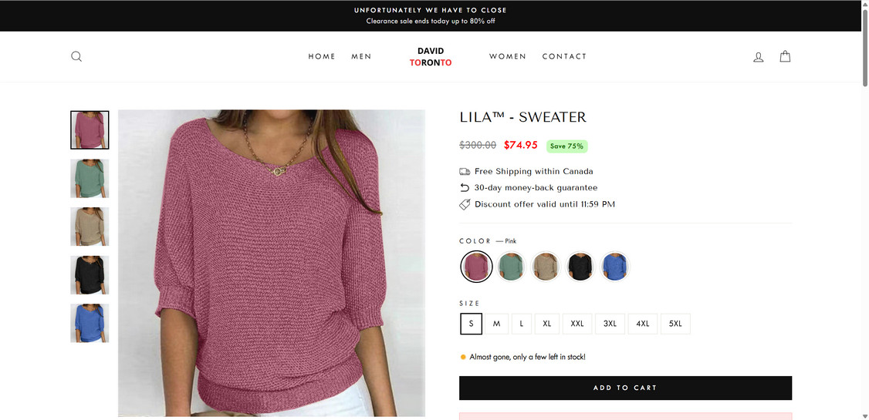
Task: Open the Contact page link
Action: pyautogui.click(x=564, y=56)
